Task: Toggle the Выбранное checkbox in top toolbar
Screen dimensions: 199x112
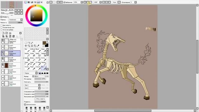Action: coord(64,2)
